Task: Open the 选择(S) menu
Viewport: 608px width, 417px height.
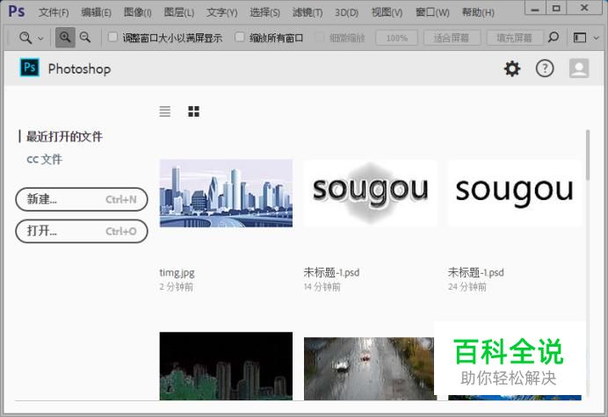Action: pyautogui.click(x=264, y=12)
